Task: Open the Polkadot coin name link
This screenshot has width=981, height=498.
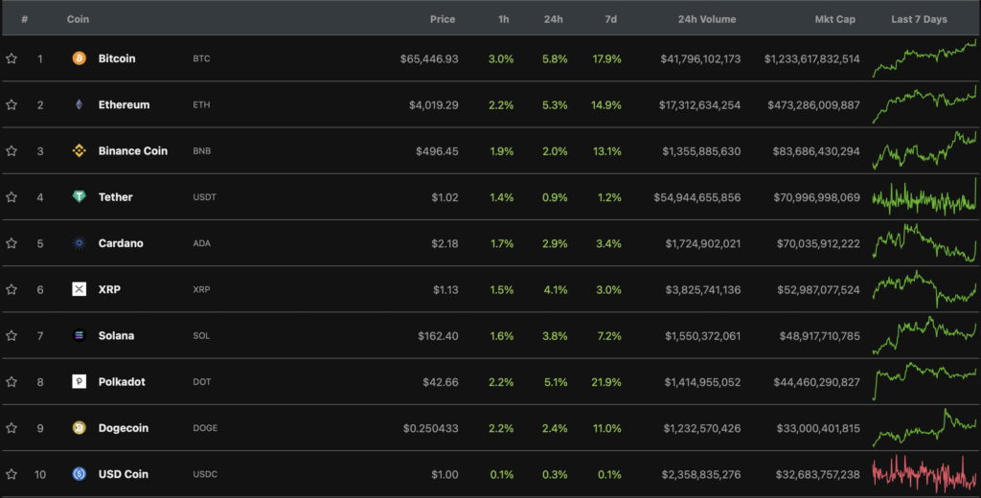Action: pyautogui.click(x=122, y=381)
